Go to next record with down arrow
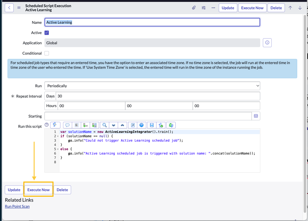The image size is (308, 221). 300,8
